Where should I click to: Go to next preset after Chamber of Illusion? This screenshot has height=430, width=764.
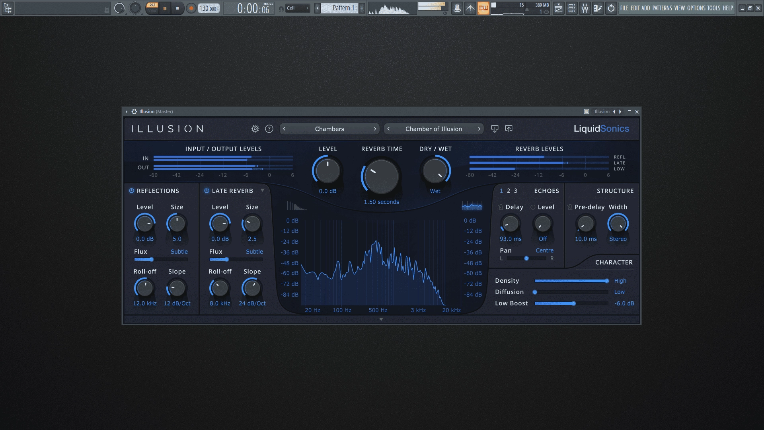coord(479,129)
